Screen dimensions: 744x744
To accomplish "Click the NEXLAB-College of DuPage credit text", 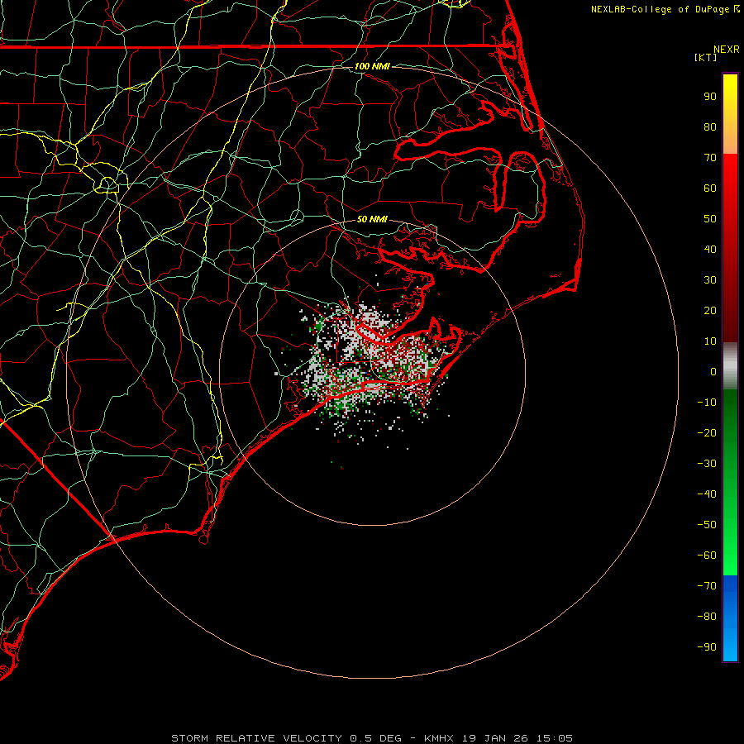I will [x=665, y=9].
